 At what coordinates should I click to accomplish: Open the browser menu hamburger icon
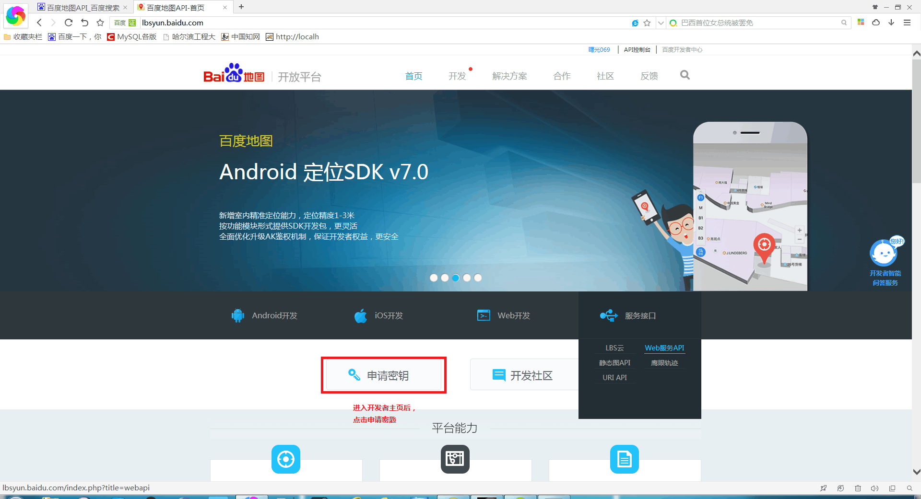[x=907, y=23]
